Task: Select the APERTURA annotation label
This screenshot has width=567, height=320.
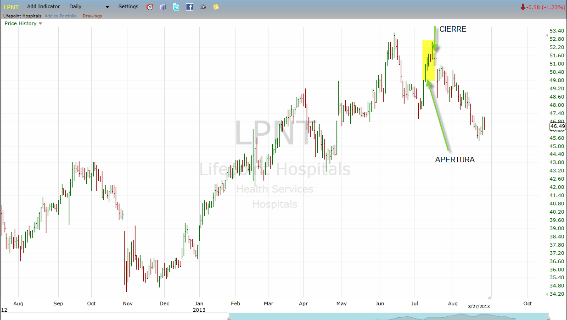Action: pyautogui.click(x=455, y=160)
